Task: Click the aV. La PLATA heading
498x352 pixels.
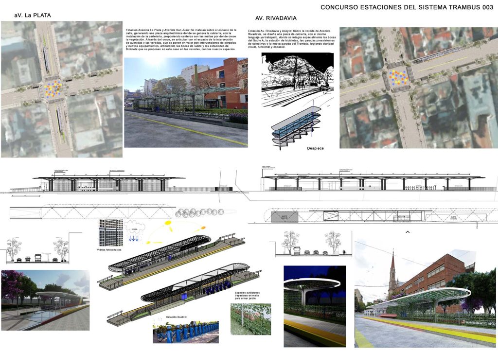Action: [33, 15]
